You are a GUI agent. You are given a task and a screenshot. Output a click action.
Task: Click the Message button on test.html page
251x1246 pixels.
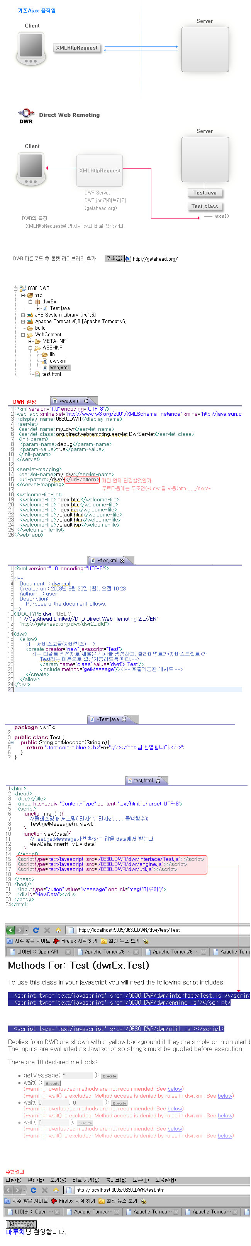point(21,1224)
